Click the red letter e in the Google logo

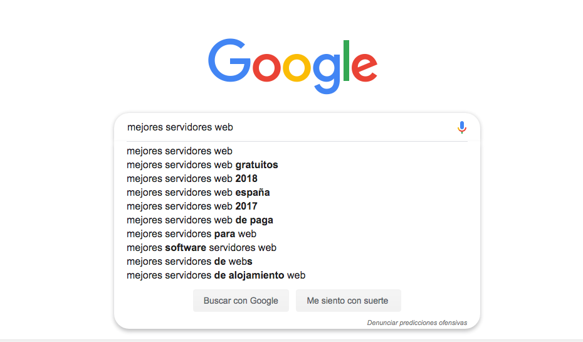[364, 67]
